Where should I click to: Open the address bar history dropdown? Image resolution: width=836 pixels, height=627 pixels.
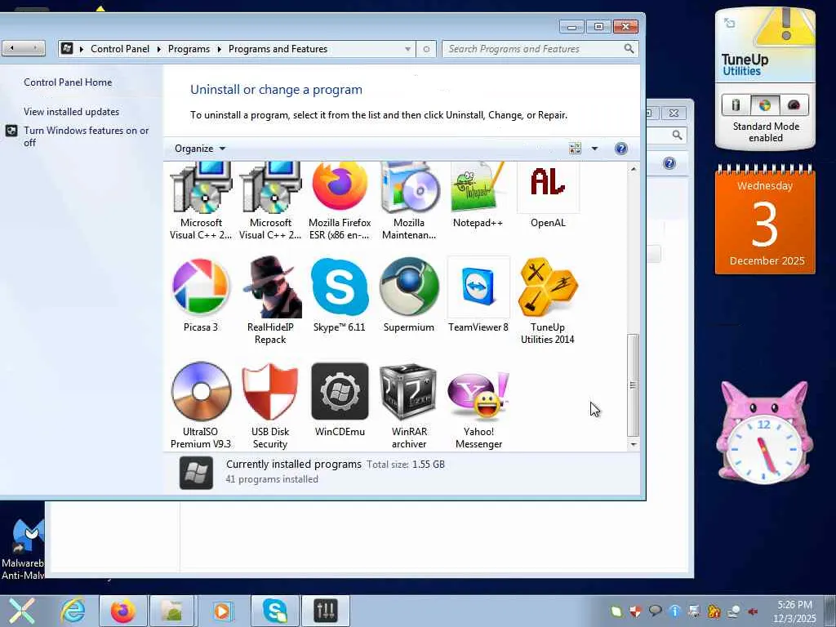(x=407, y=49)
